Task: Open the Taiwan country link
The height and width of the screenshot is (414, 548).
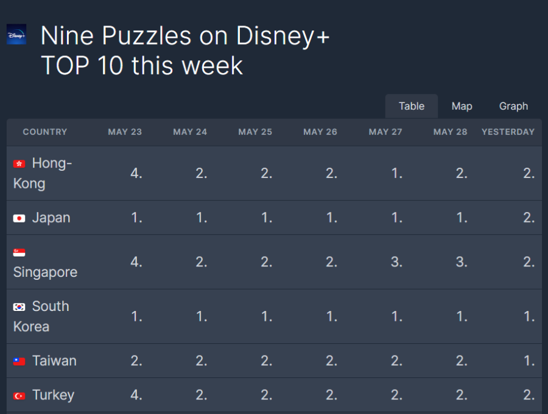Action: tap(54, 360)
